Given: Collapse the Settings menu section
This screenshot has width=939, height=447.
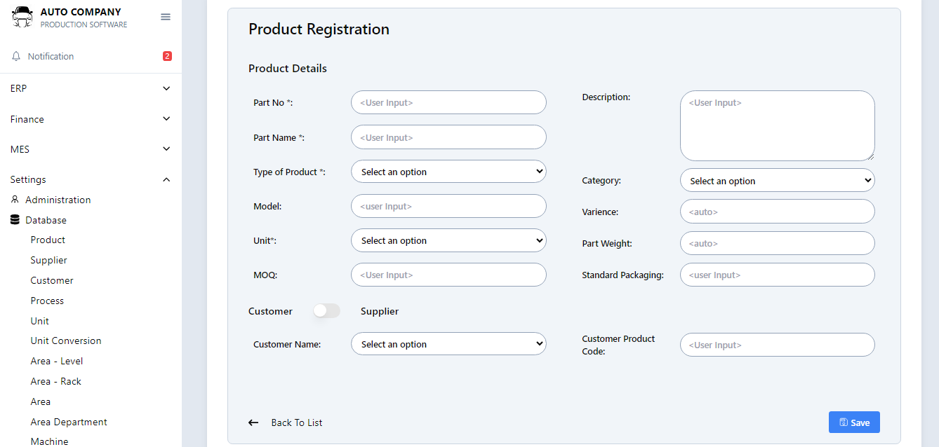Looking at the screenshot, I should tap(91, 179).
